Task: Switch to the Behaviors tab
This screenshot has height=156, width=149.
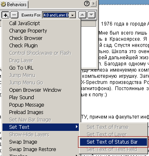Action: 14,4
